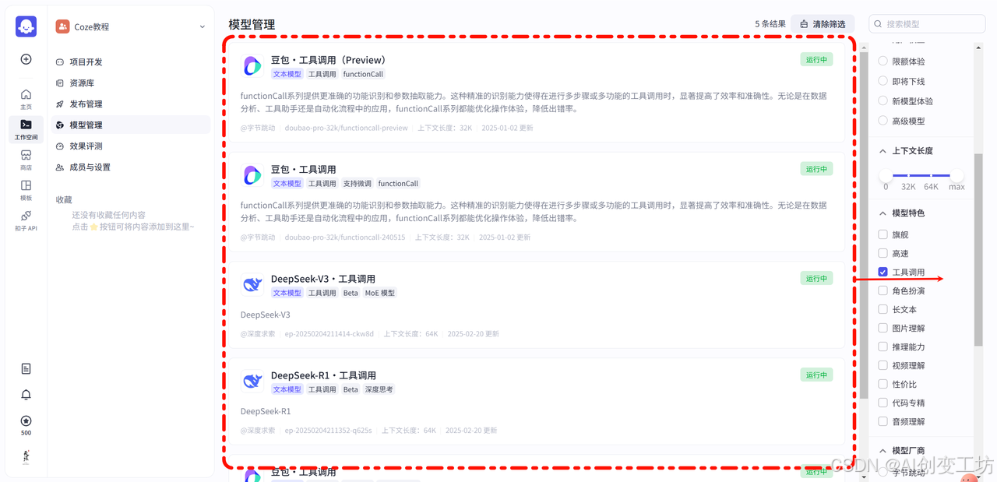
Task: Click the model list scrollbar
Action: pyautogui.click(x=864, y=226)
